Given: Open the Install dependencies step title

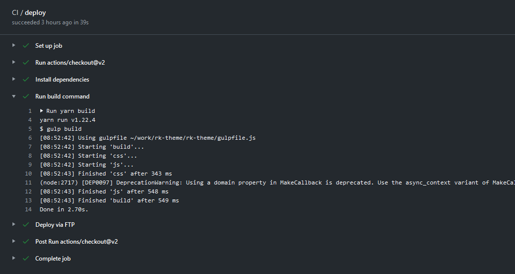Looking at the screenshot, I should click(x=62, y=80).
